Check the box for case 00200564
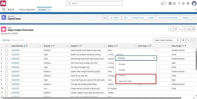This screenshot has width=197, height=99. point(7,59)
